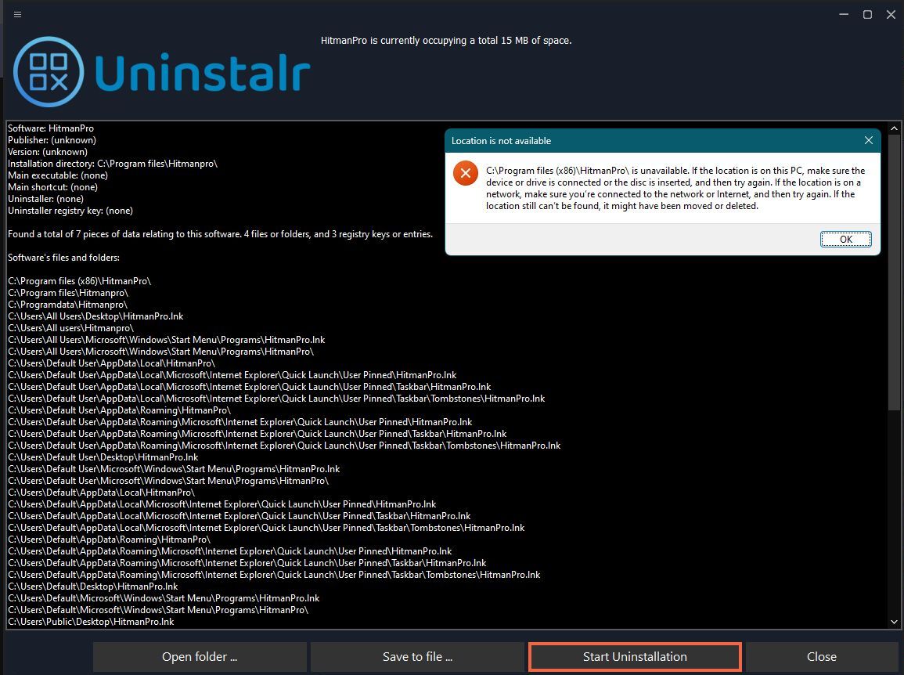Image resolution: width=904 pixels, height=675 pixels.
Task: Open the hamburger menu icon
Action: pyautogui.click(x=18, y=14)
